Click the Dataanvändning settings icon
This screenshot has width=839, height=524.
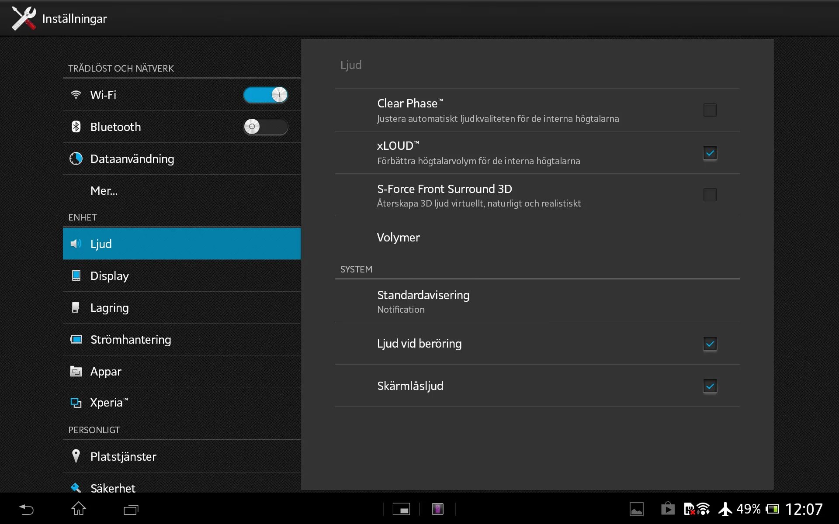pyautogui.click(x=76, y=158)
